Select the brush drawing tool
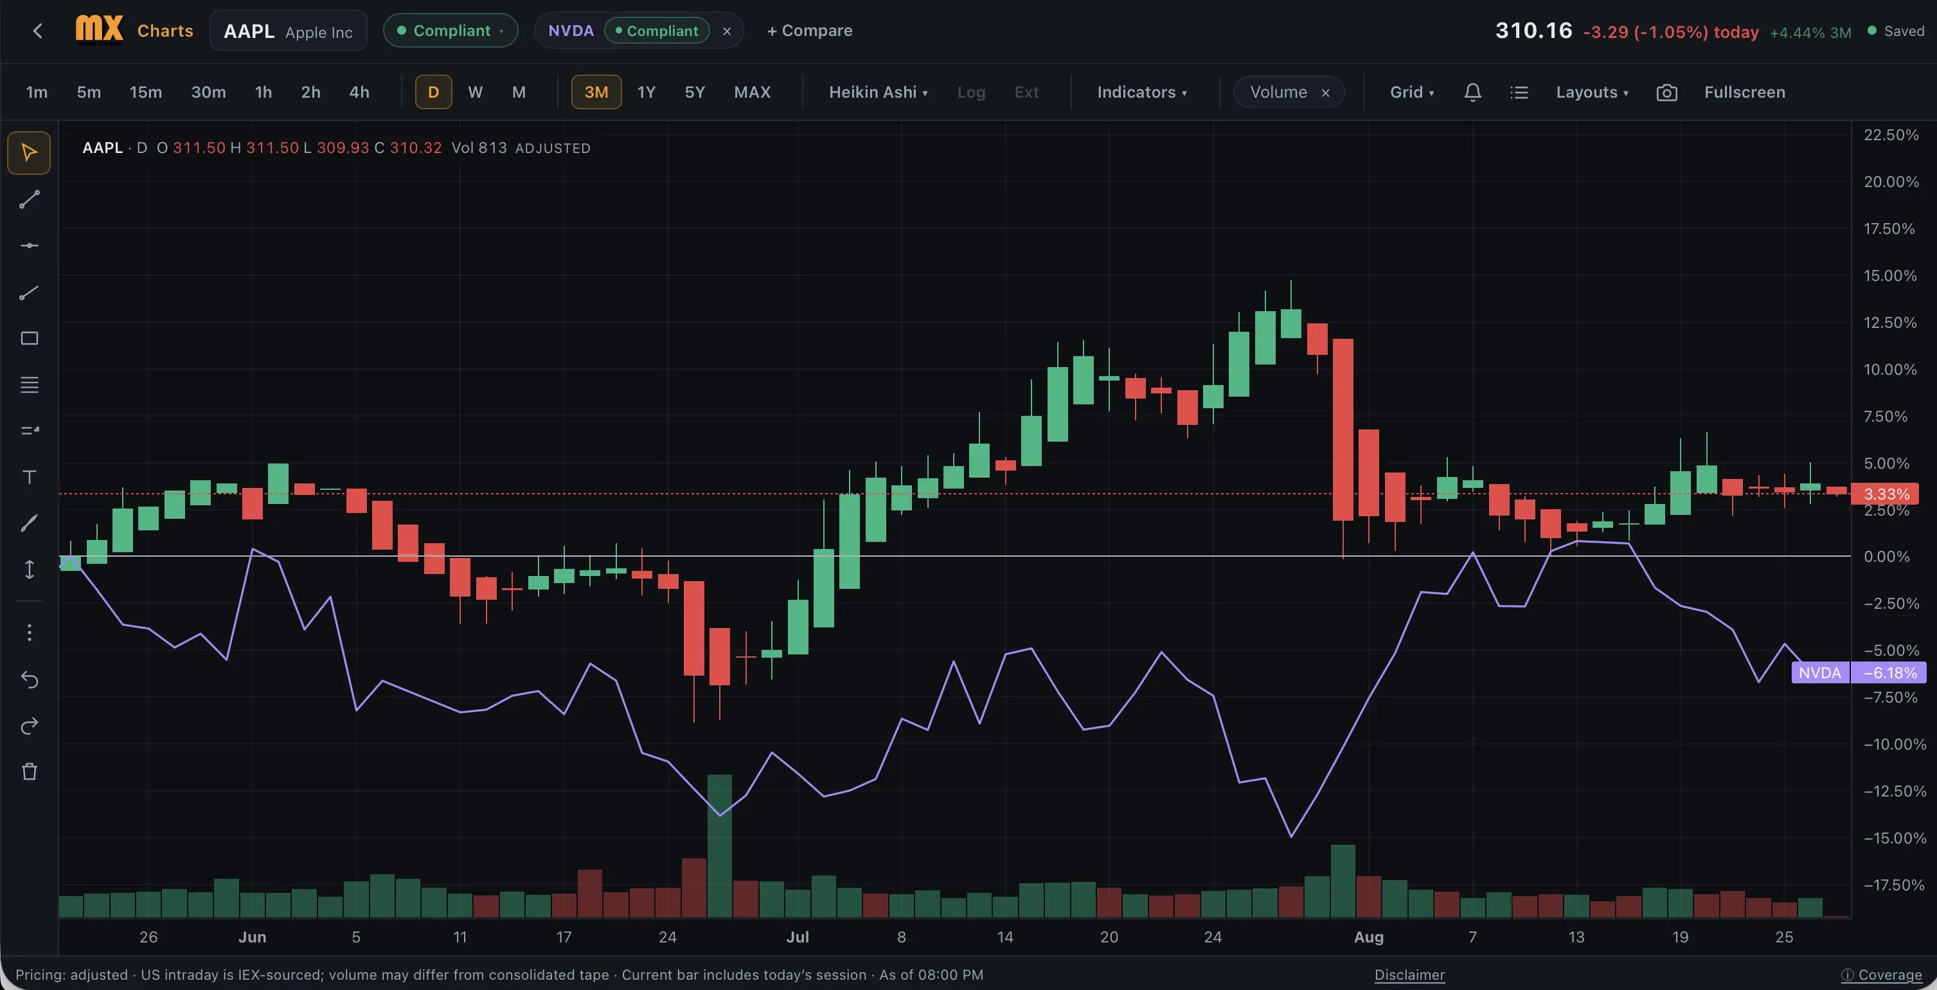The width and height of the screenshot is (1937, 990). point(30,523)
